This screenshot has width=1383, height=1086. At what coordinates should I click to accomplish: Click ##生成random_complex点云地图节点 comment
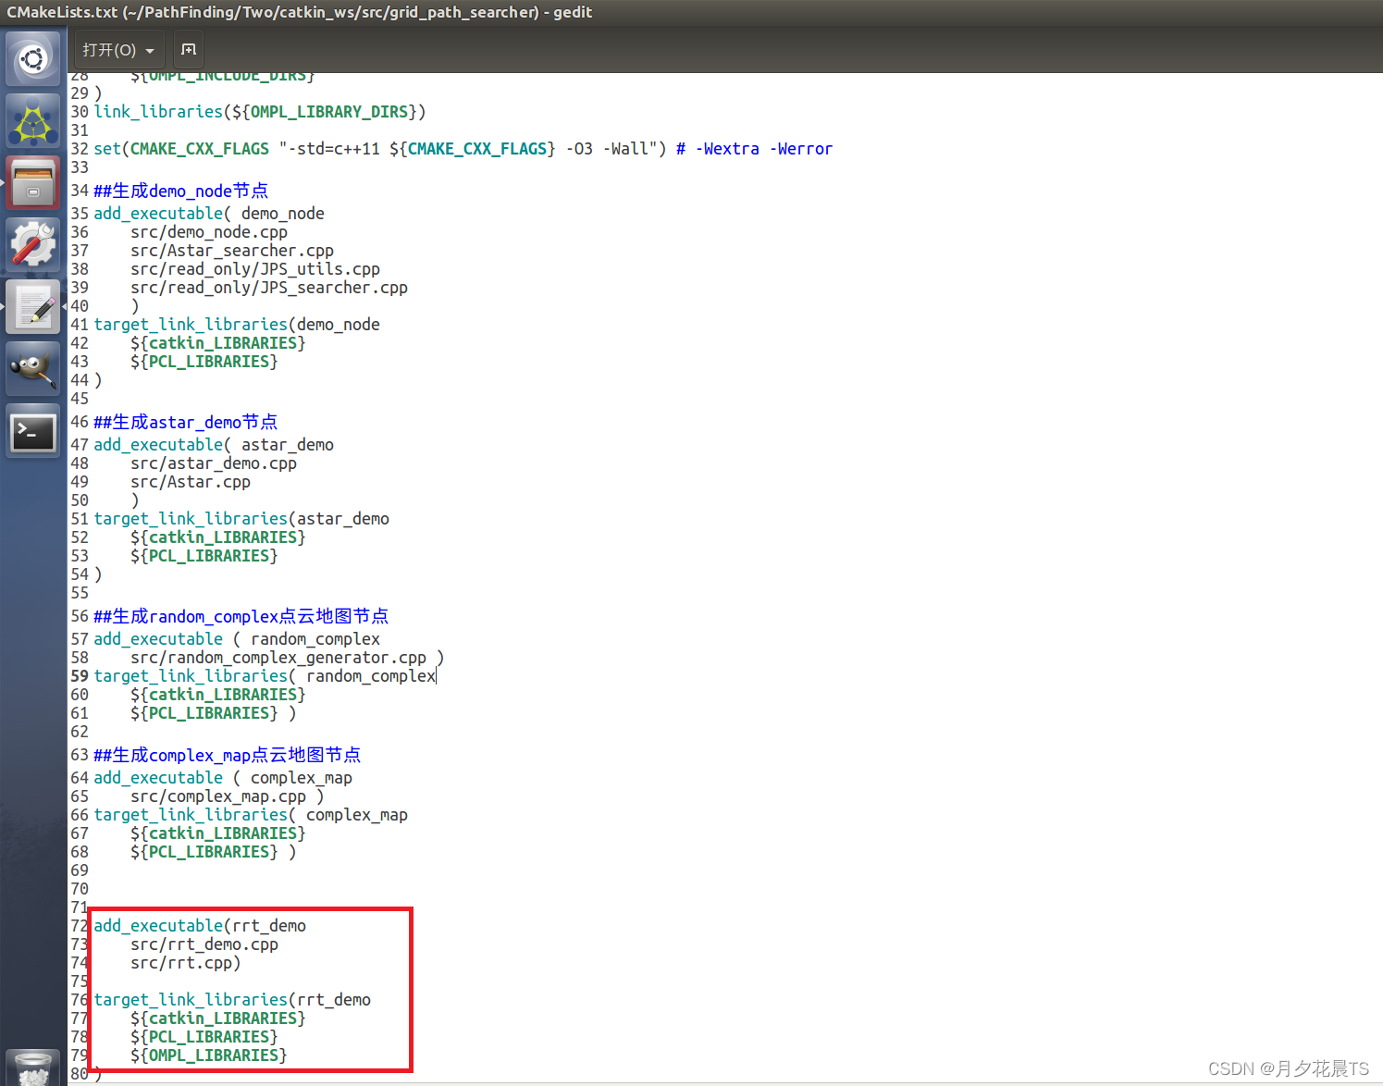[241, 616]
